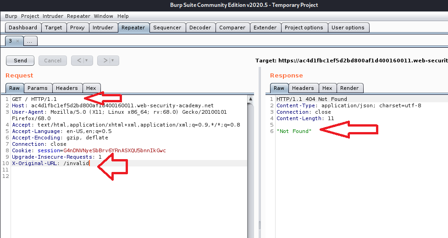Add a new Repeater tab with the ellipsis
Screen dimensions: 448x238
point(30,41)
